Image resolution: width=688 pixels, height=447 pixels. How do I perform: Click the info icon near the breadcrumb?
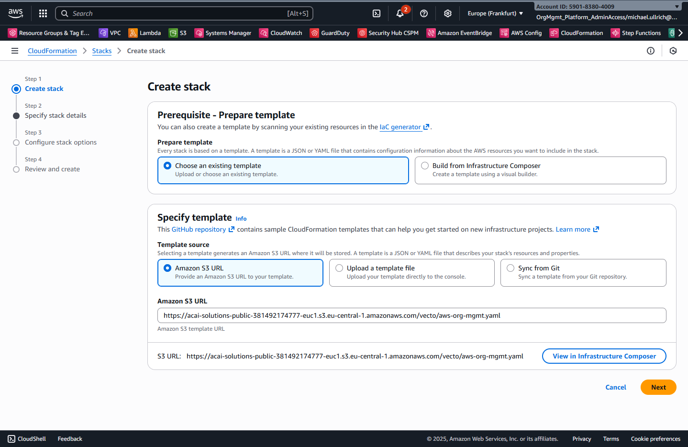coord(651,50)
